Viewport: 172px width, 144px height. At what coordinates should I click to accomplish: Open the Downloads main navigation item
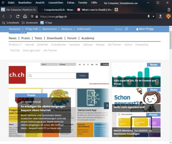pos(55,38)
